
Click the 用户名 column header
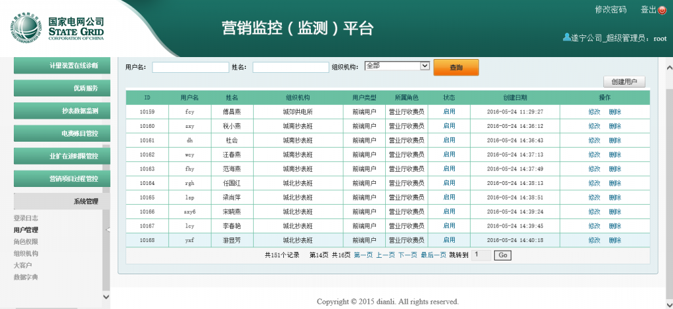coord(190,98)
